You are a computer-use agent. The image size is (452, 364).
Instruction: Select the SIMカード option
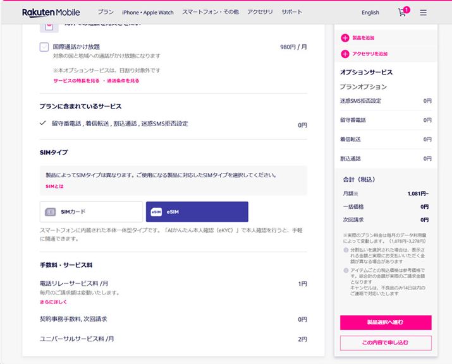(x=91, y=212)
